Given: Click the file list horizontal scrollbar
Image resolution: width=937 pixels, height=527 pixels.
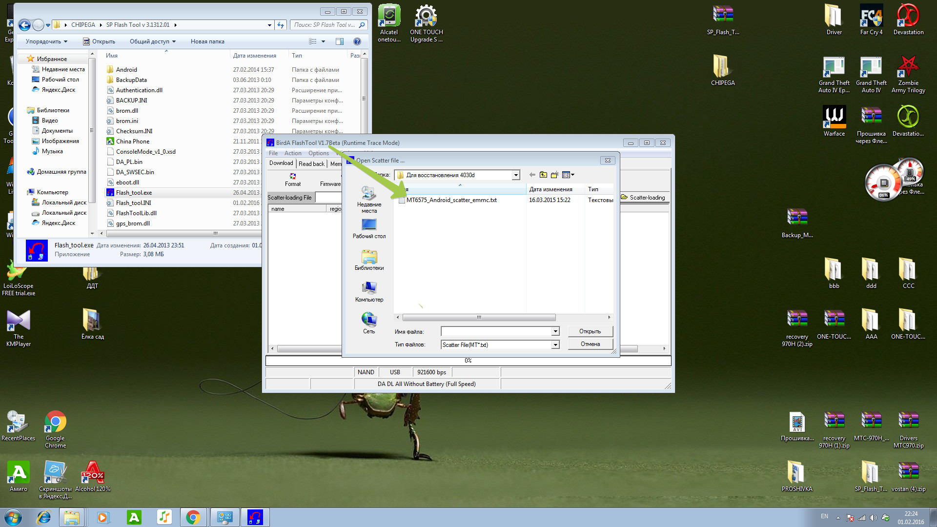Looking at the screenshot, I should (478, 318).
